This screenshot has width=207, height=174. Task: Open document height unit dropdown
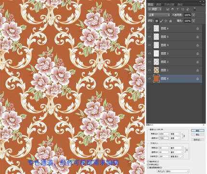[177, 152]
